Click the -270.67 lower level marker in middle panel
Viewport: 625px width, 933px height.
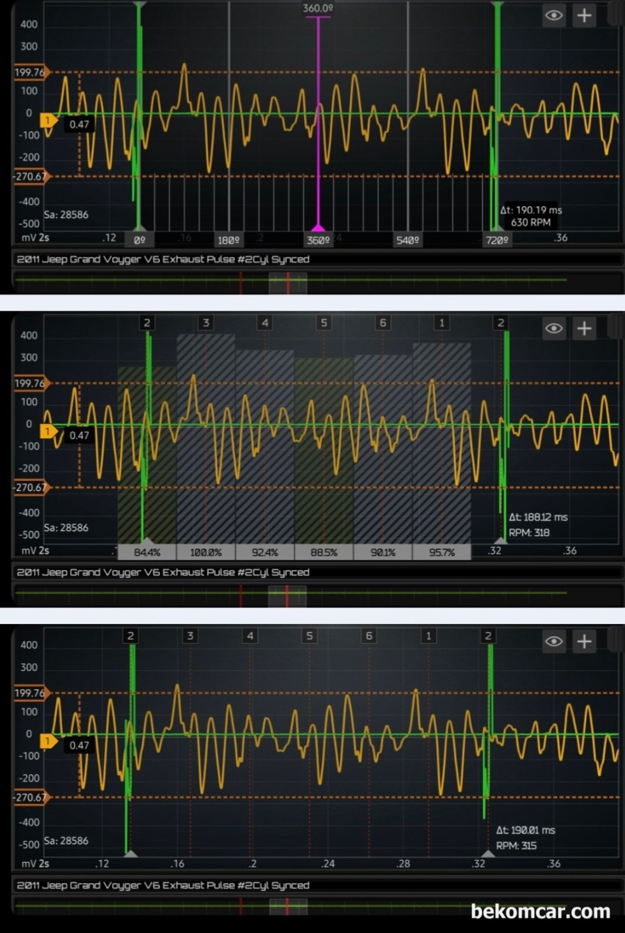pyautogui.click(x=30, y=487)
